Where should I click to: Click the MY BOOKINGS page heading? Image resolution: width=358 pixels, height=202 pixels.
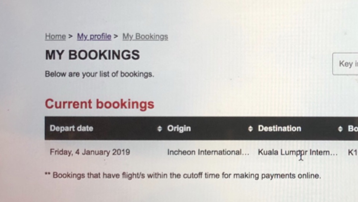coord(92,55)
